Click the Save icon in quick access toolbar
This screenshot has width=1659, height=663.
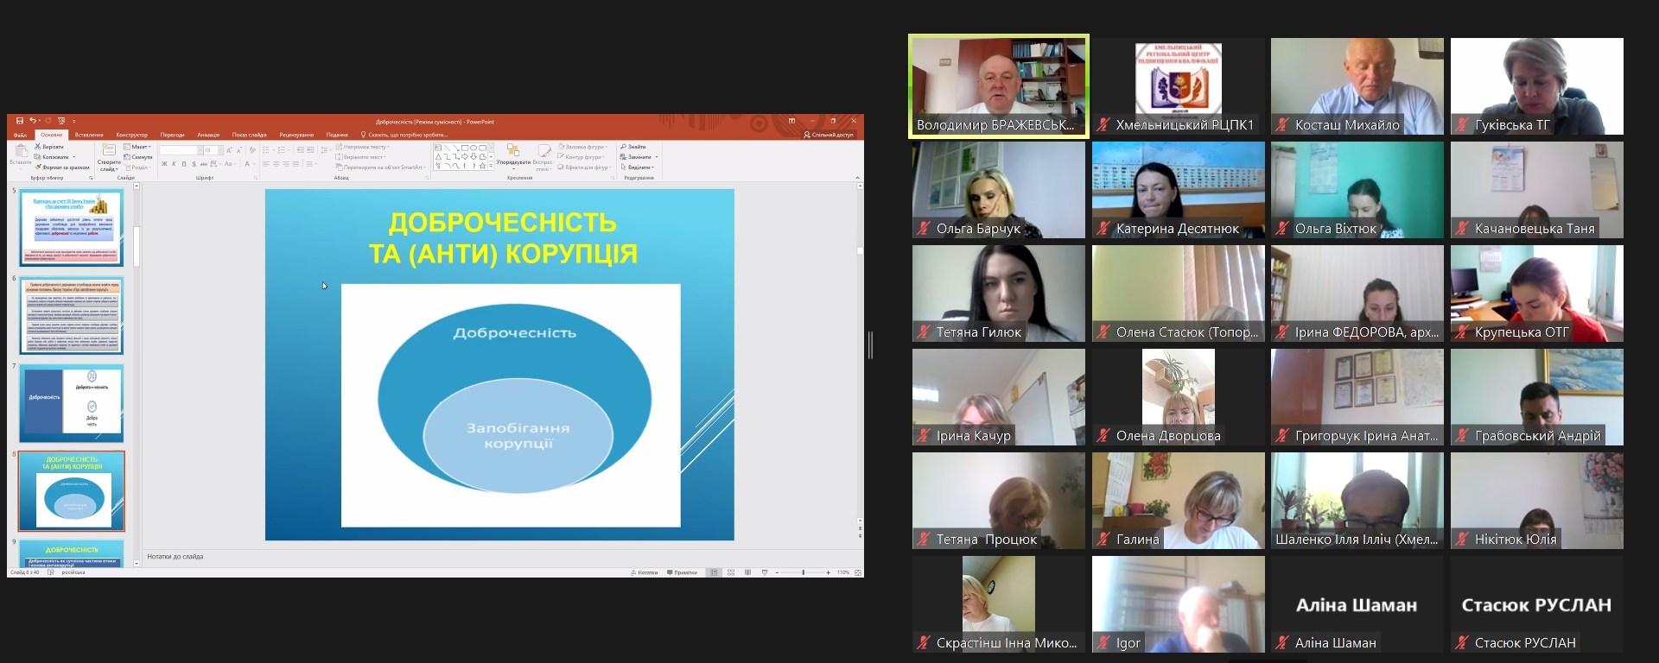pos(19,121)
